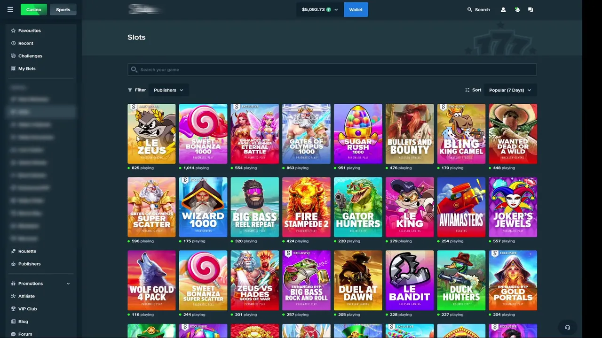Open the Duck Hunters game
Screen dimensions: 602x338
pos(461,280)
